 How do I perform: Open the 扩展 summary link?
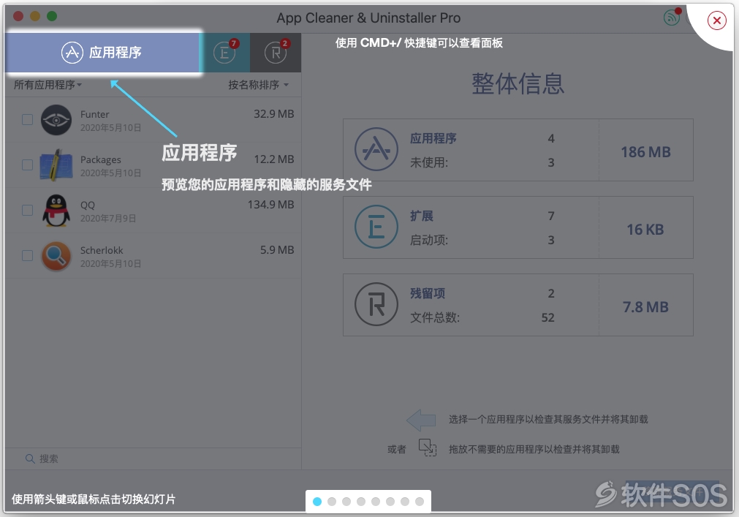coord(421,216)
